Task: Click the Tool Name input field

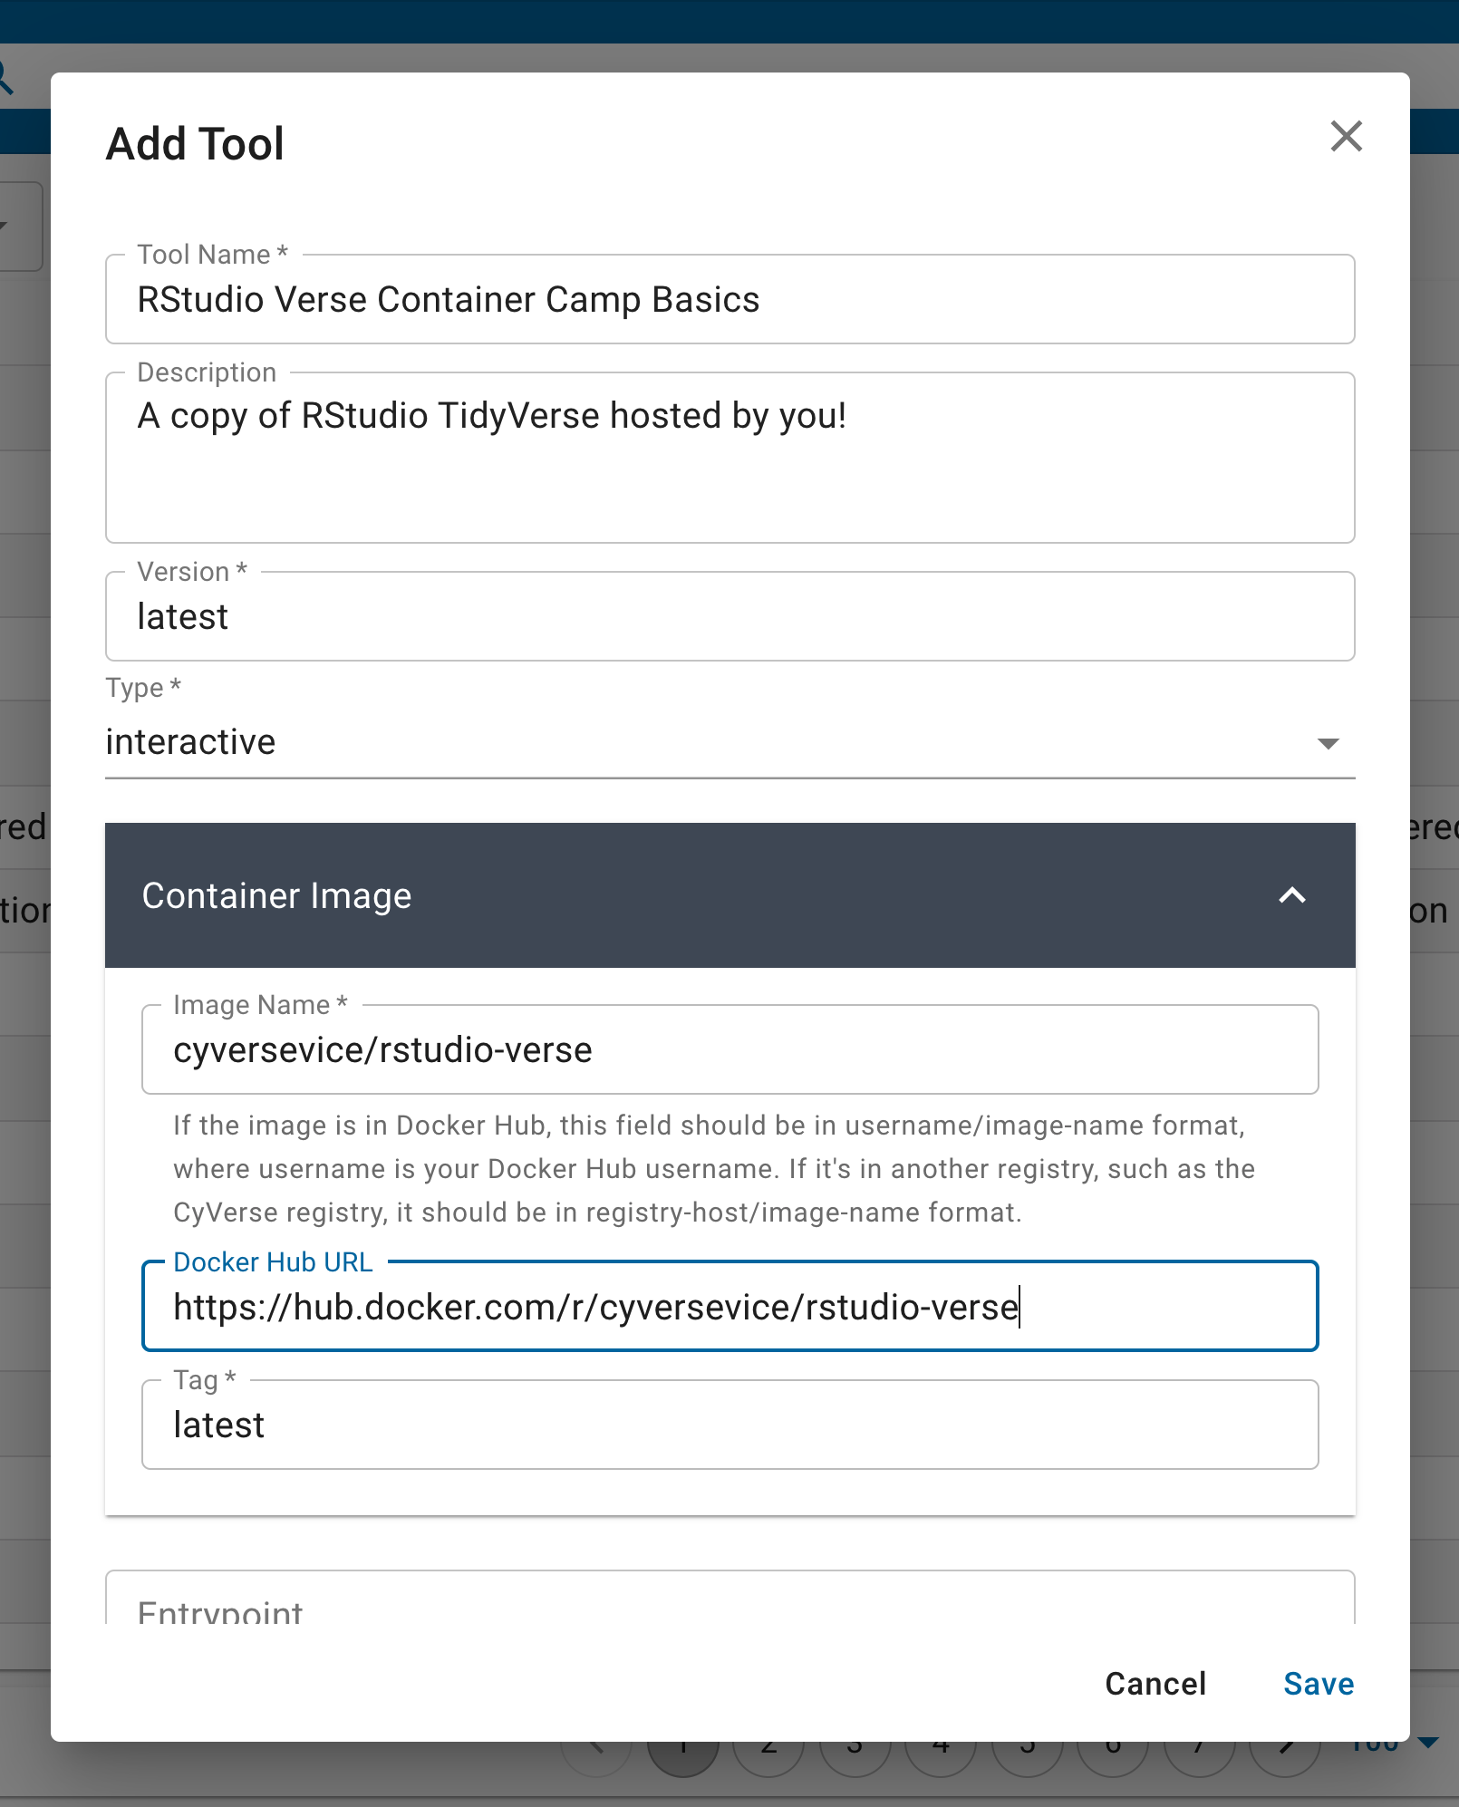Action: pyautogui.click(x=729, y=299)
